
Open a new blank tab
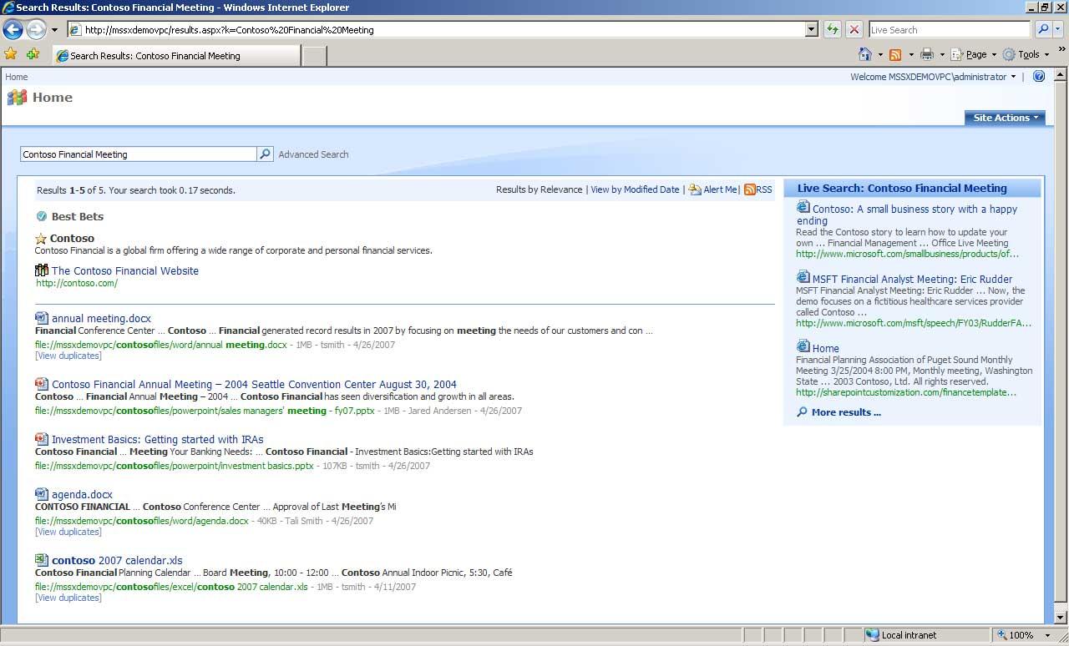(x=314, y=56)
